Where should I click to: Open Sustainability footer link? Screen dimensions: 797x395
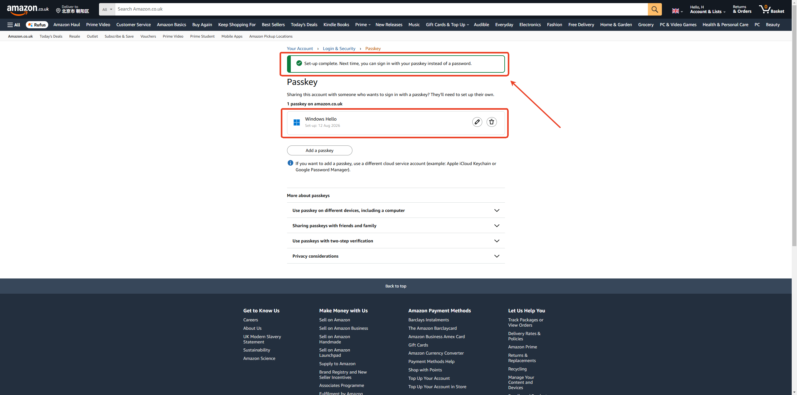(257, 350)
